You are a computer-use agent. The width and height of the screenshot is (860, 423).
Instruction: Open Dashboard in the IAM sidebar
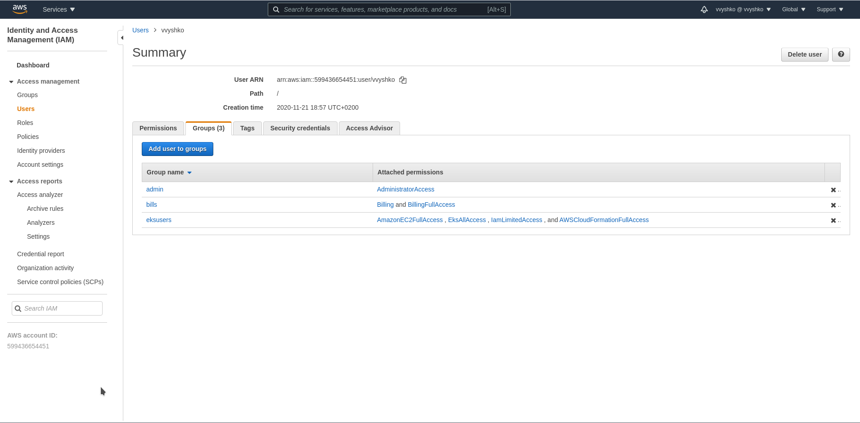pyautogui.click(x=33, y=65)
